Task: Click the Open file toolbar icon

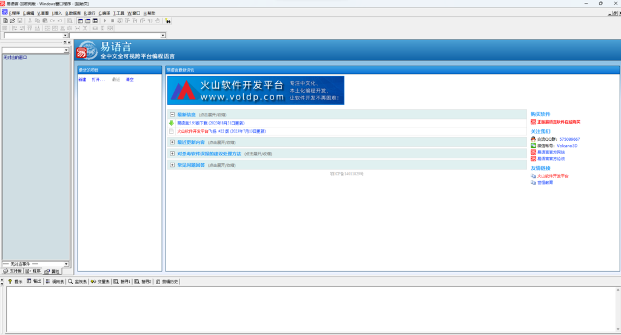Action: pos(13,21)
